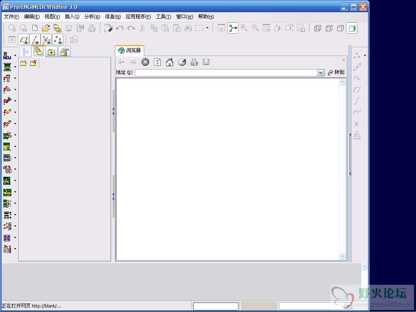416x312 pixels.
Task: Create a new file with blank page icon
Action: pos(35,28)
